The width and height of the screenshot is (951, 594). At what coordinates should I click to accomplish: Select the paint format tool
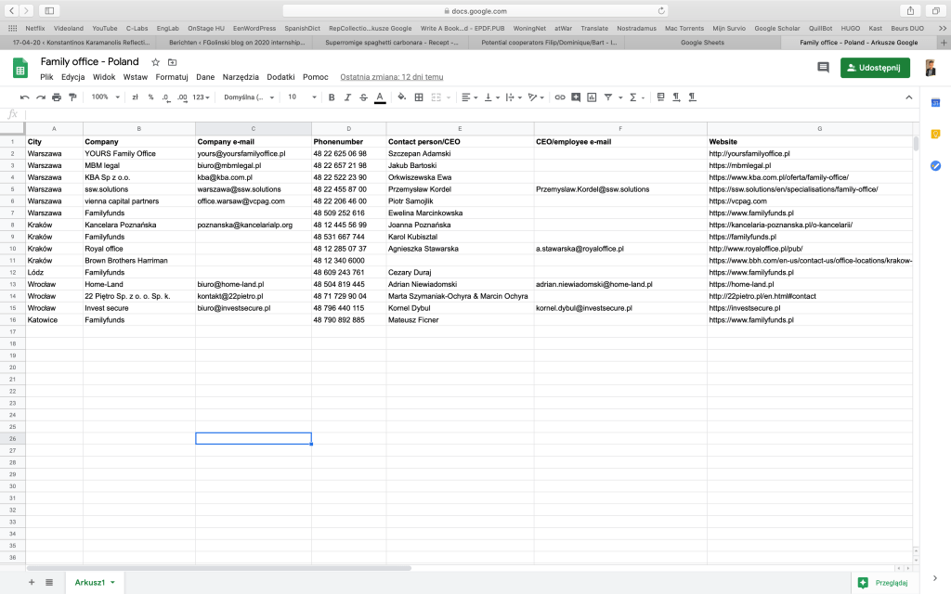pyautogui.click(x=72, y=97)
